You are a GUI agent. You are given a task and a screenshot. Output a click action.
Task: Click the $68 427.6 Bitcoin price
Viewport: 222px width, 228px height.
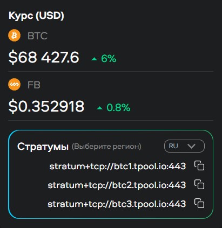(x=44, y=57)
